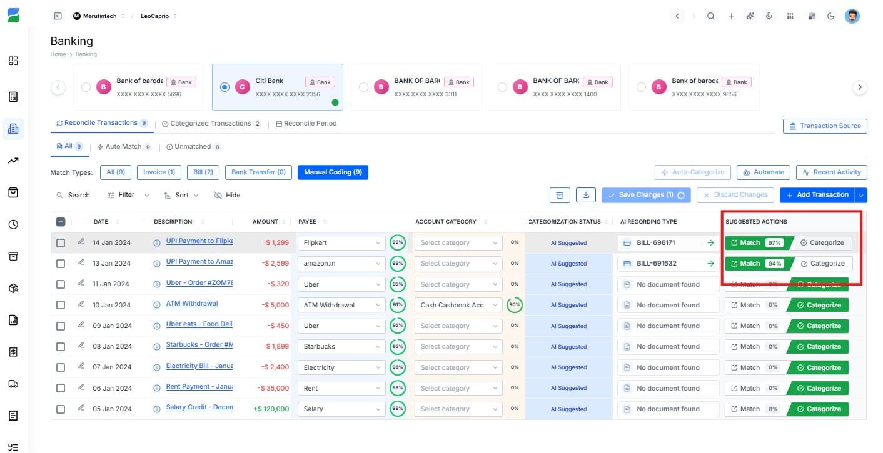Tick the checkbox for the 14 Jan transaction
The width and height of the screenshot is (883, 453).
[60, 242]
